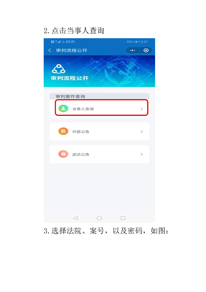Tap Android home circle navigation button
This screenshot has width=206, height=292.
tap(99, 218)
